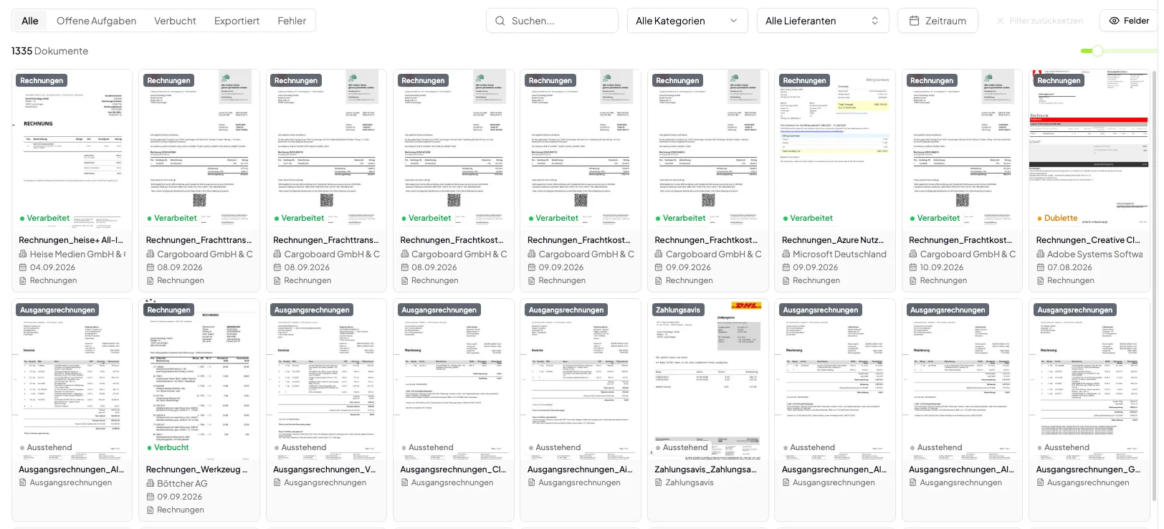Show the Verbucht tab

point(175,21)
